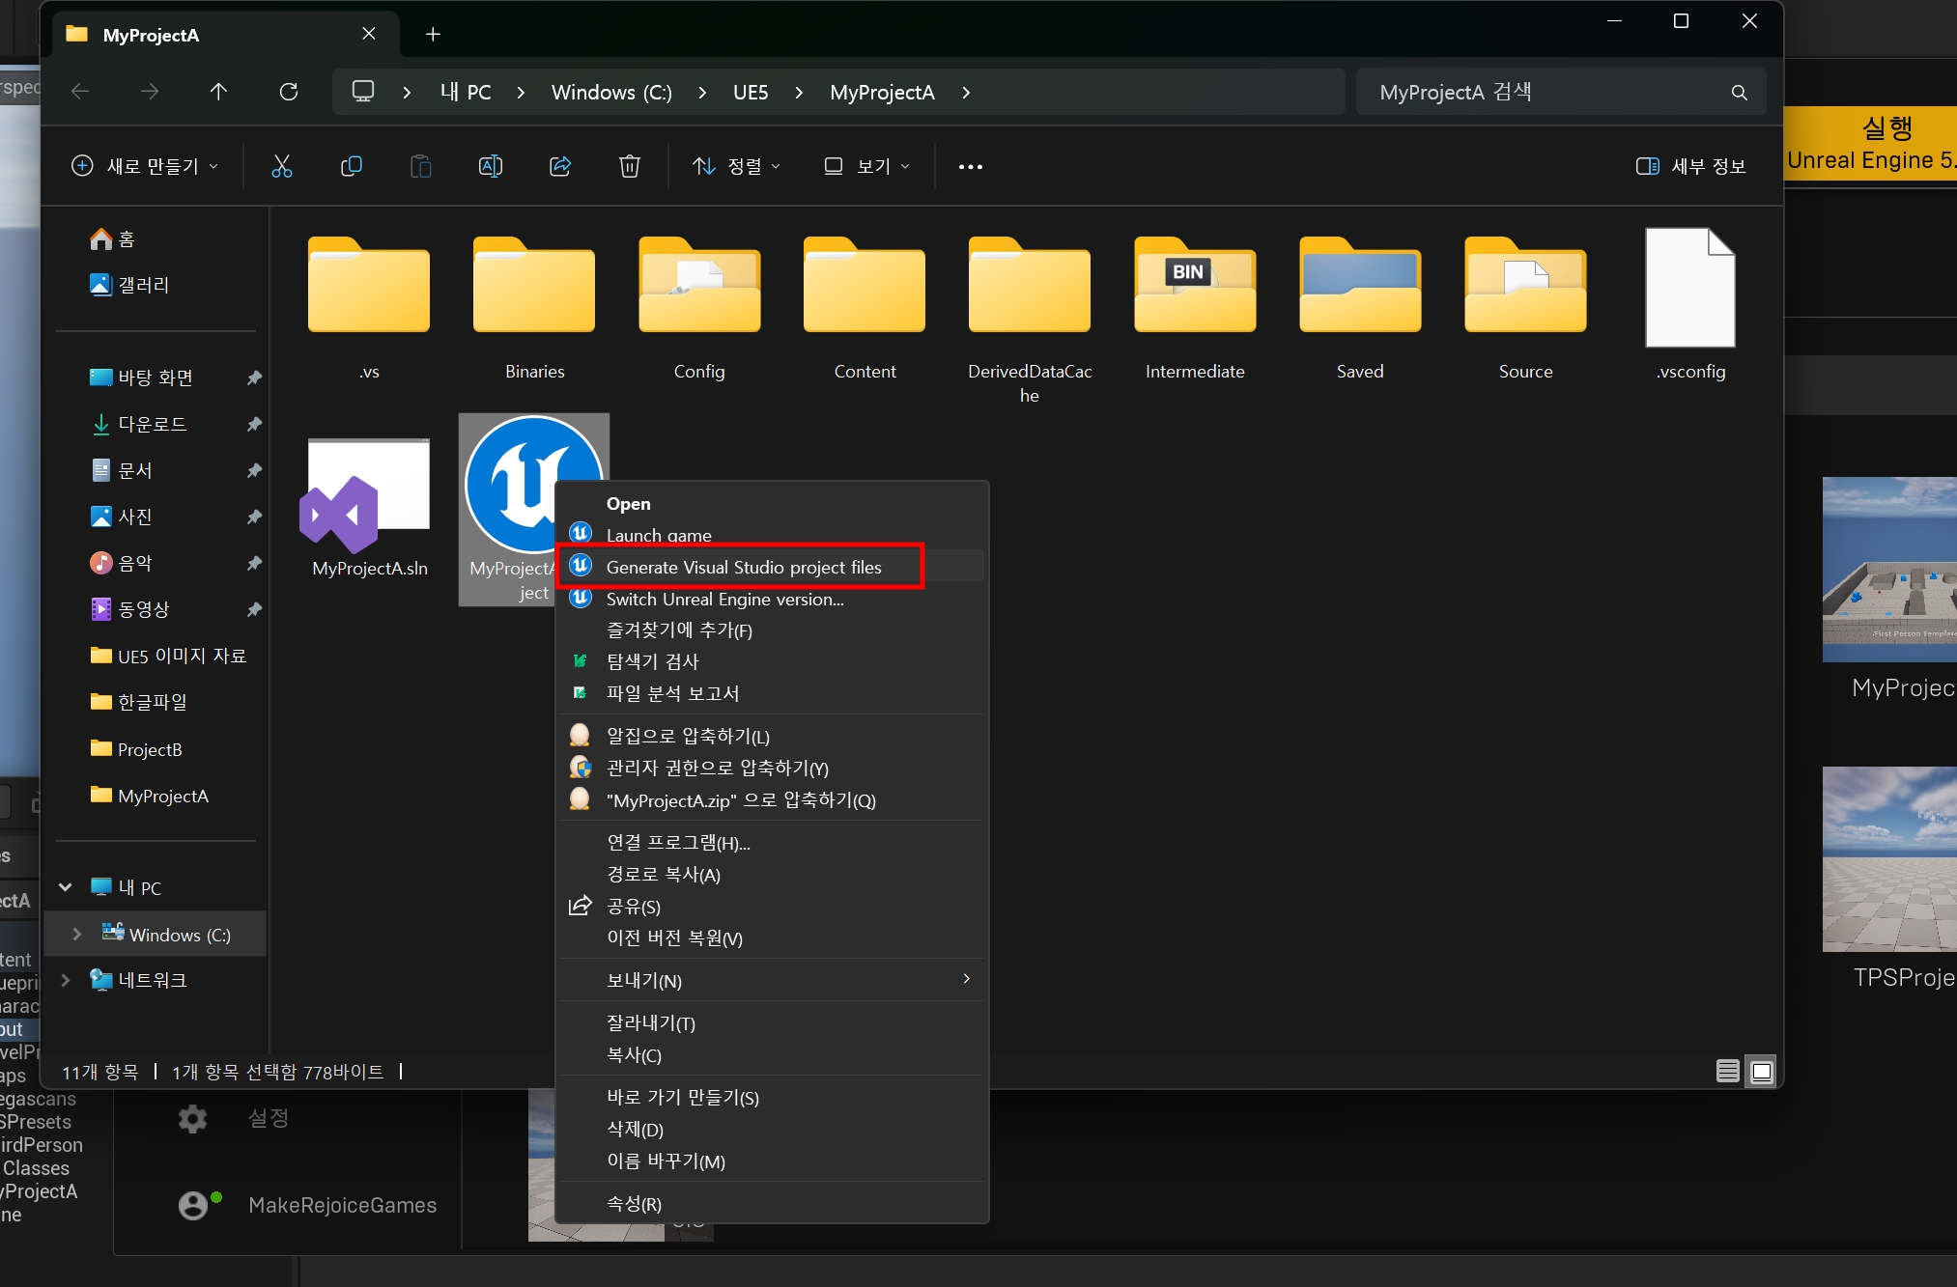Viewport: 1957px width, 1287px height.
Task: Expand the 네트워크 tree node
Action: click(x=65, y=980)
